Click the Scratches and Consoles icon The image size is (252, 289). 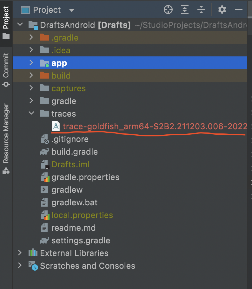33,266
